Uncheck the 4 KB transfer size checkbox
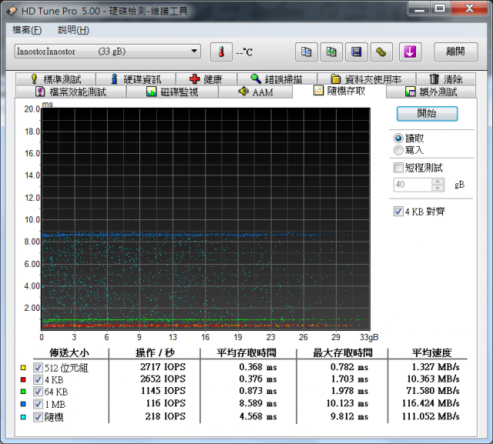This screenshot has height=444, width=493. tap(38, 379)
